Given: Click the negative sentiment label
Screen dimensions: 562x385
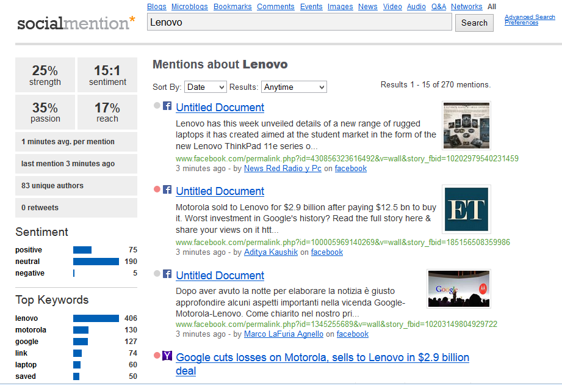Looking at the screenshot, I should click(30, 273).
